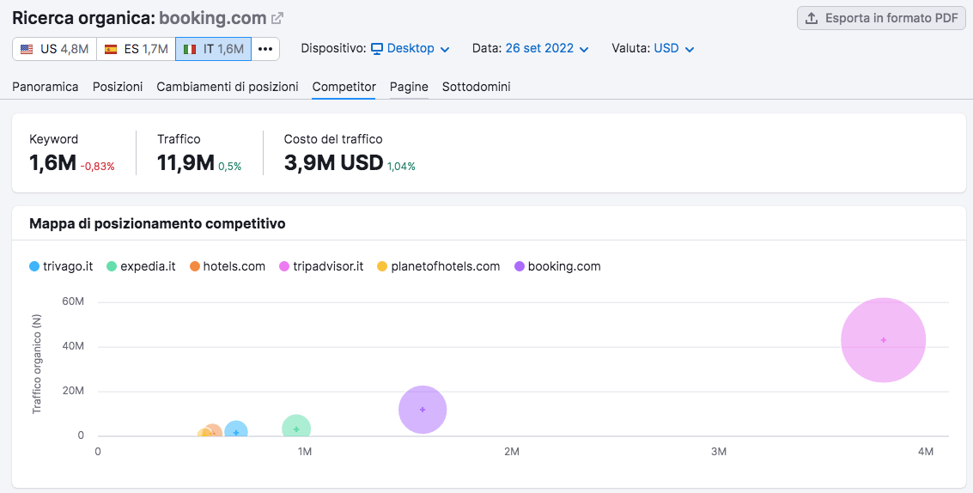Go to the Sottodomini tab
The image size is (973, 493).
tap(476, 87)
